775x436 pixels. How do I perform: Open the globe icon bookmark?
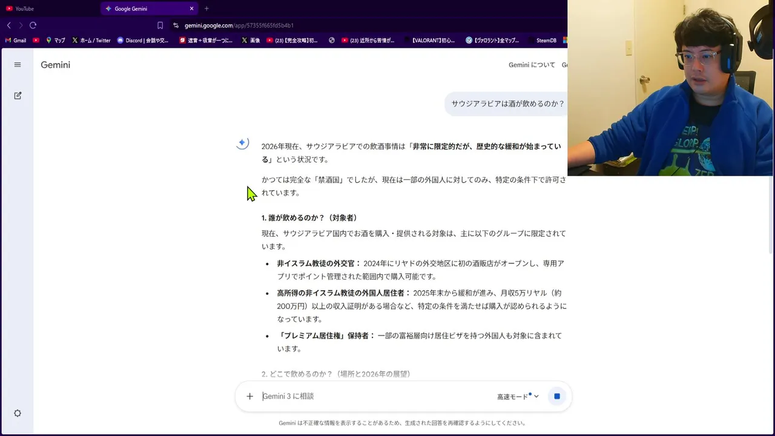pyautogui.click(x=332, y=41)
